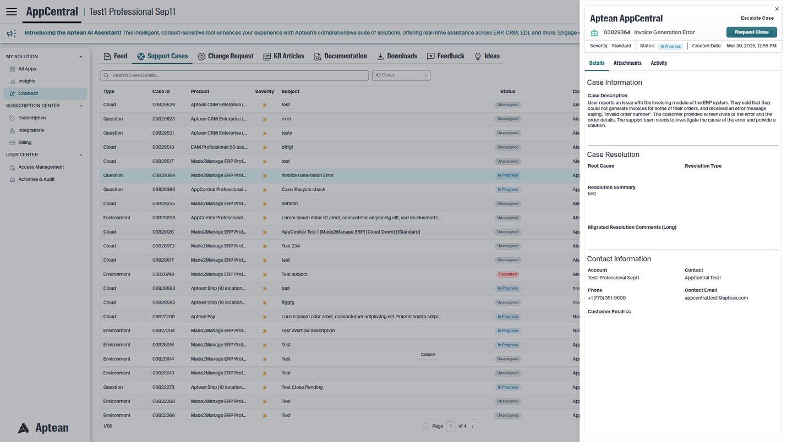
Task: Select the Details tab in the case panel
Action: [x=597, y=63]
